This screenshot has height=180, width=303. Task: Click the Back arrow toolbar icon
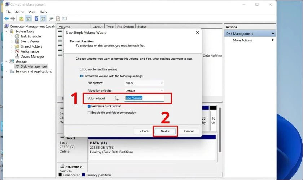coord(6,19)
